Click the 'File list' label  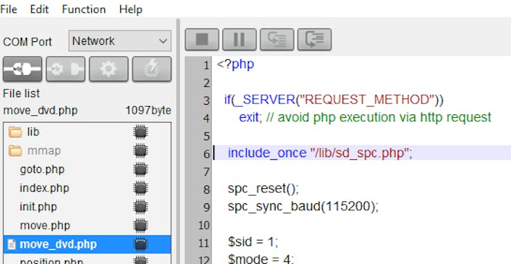pyautogui.click(x=21, y=94)
